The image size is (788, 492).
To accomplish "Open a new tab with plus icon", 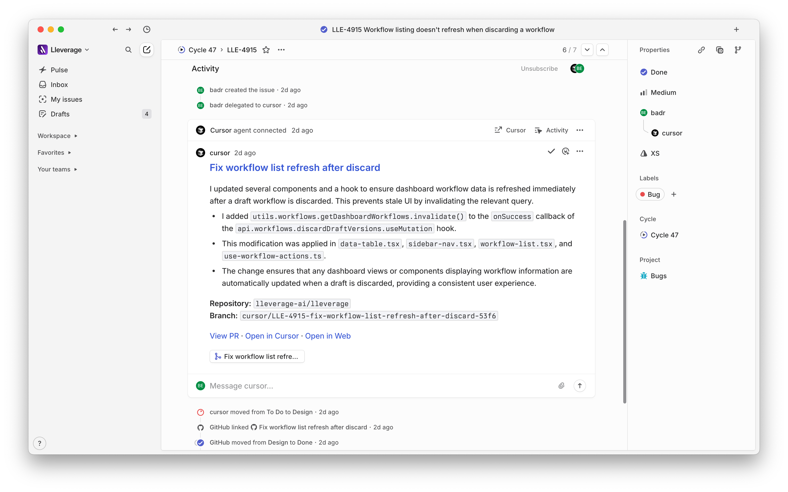I will [736, 30].
